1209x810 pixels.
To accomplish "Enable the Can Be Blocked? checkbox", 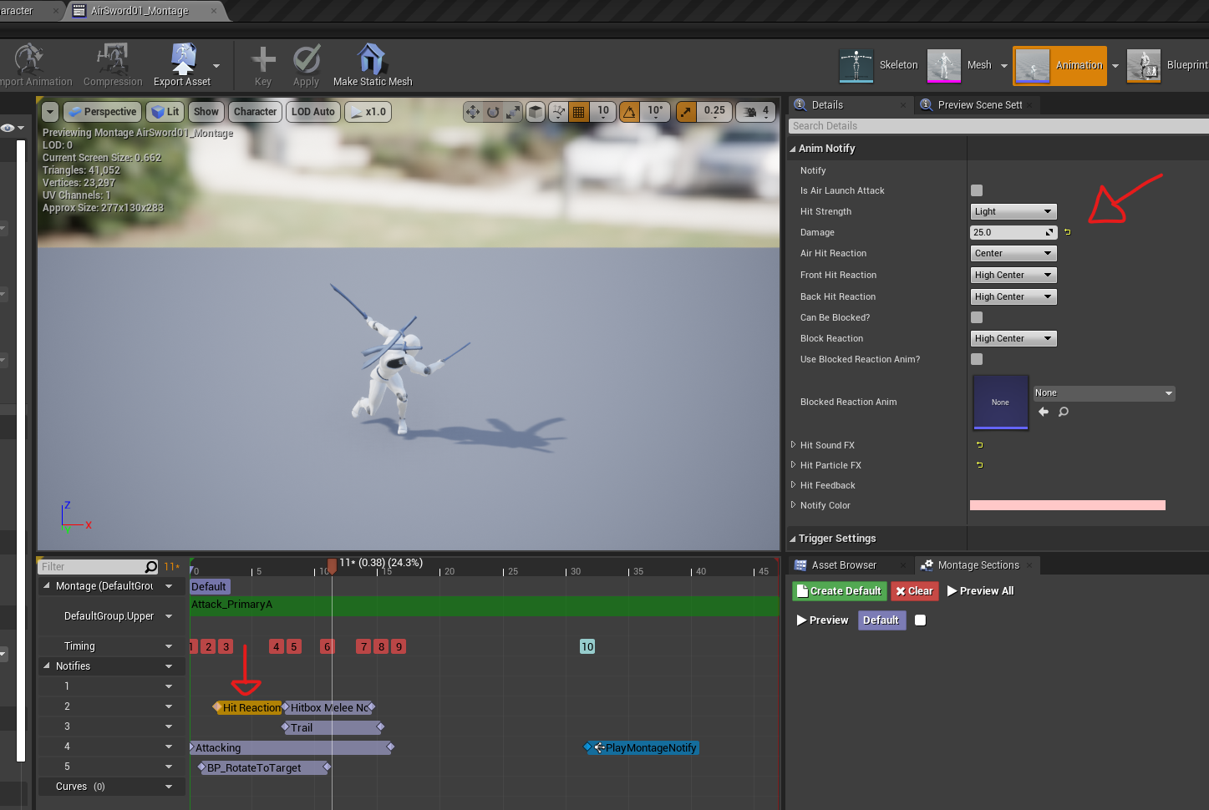I will 976,316.
